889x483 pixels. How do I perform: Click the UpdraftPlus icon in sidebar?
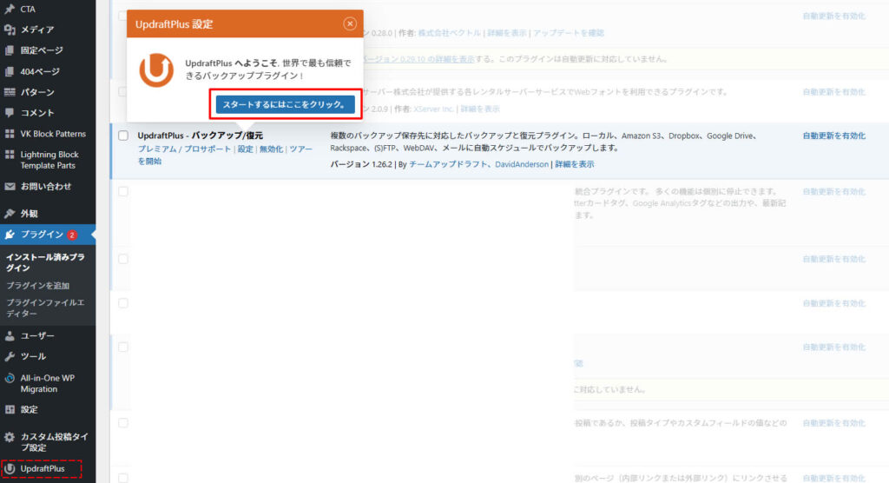click(x=10, y=468)
